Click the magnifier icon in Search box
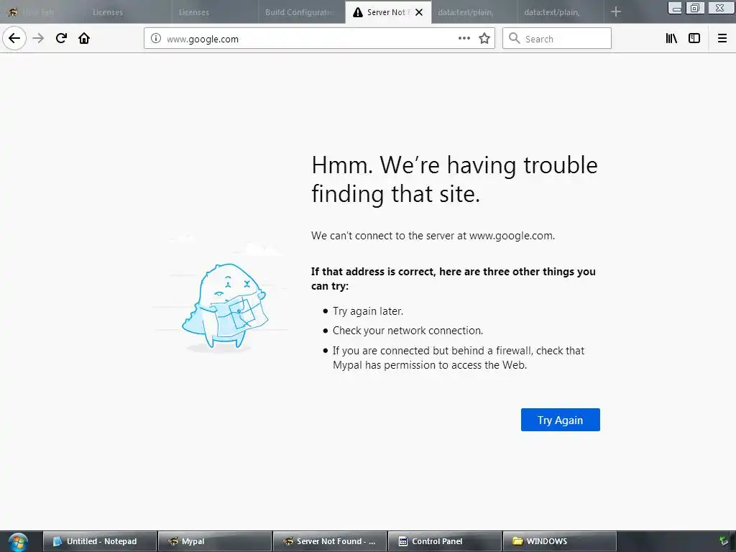The width and height of the screenshot is (736, 552). (x=515, y=39)
